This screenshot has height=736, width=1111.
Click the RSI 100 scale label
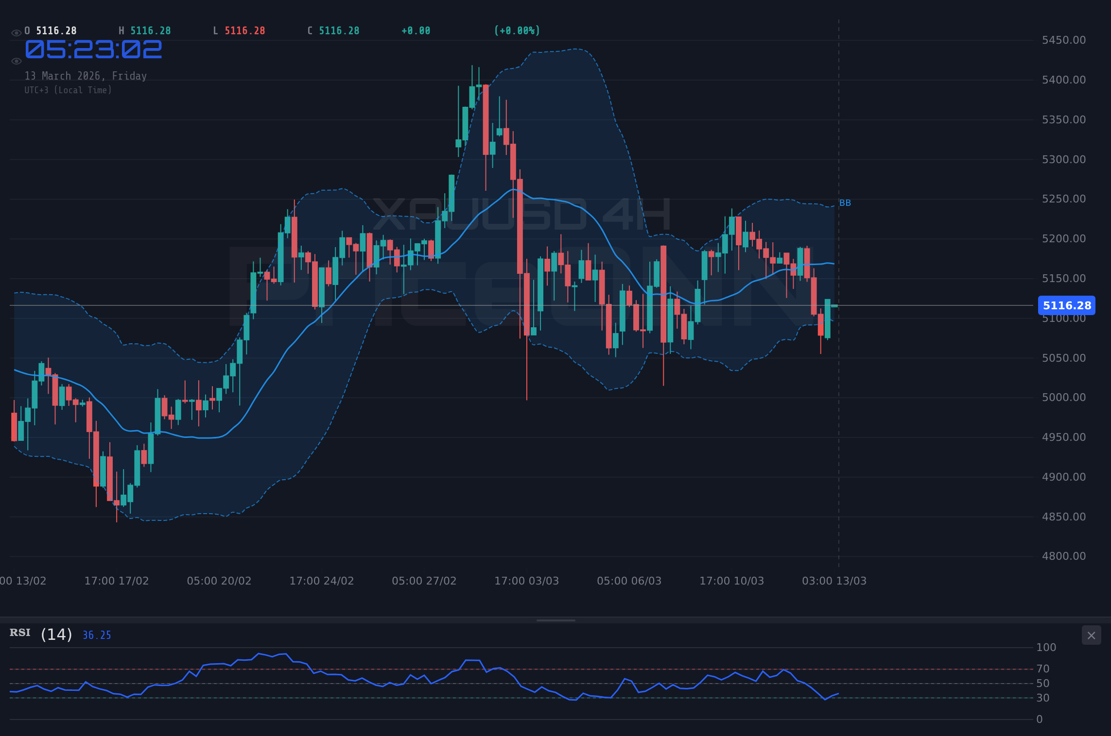click(x=1046, y=647)
